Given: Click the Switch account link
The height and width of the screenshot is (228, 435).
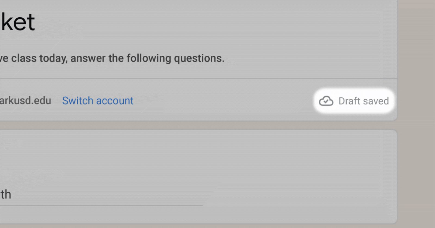Looking at the screenshot, I should (x=98, y=101).
